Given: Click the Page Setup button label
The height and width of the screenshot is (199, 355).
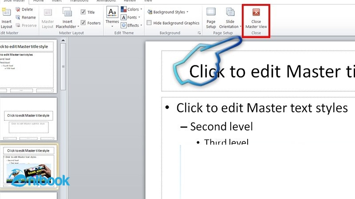Looking at the screenshot, I should click(211, 24).
